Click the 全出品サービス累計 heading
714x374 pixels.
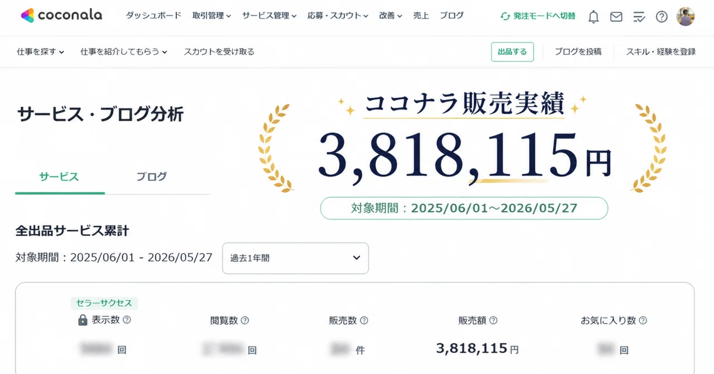73,231
